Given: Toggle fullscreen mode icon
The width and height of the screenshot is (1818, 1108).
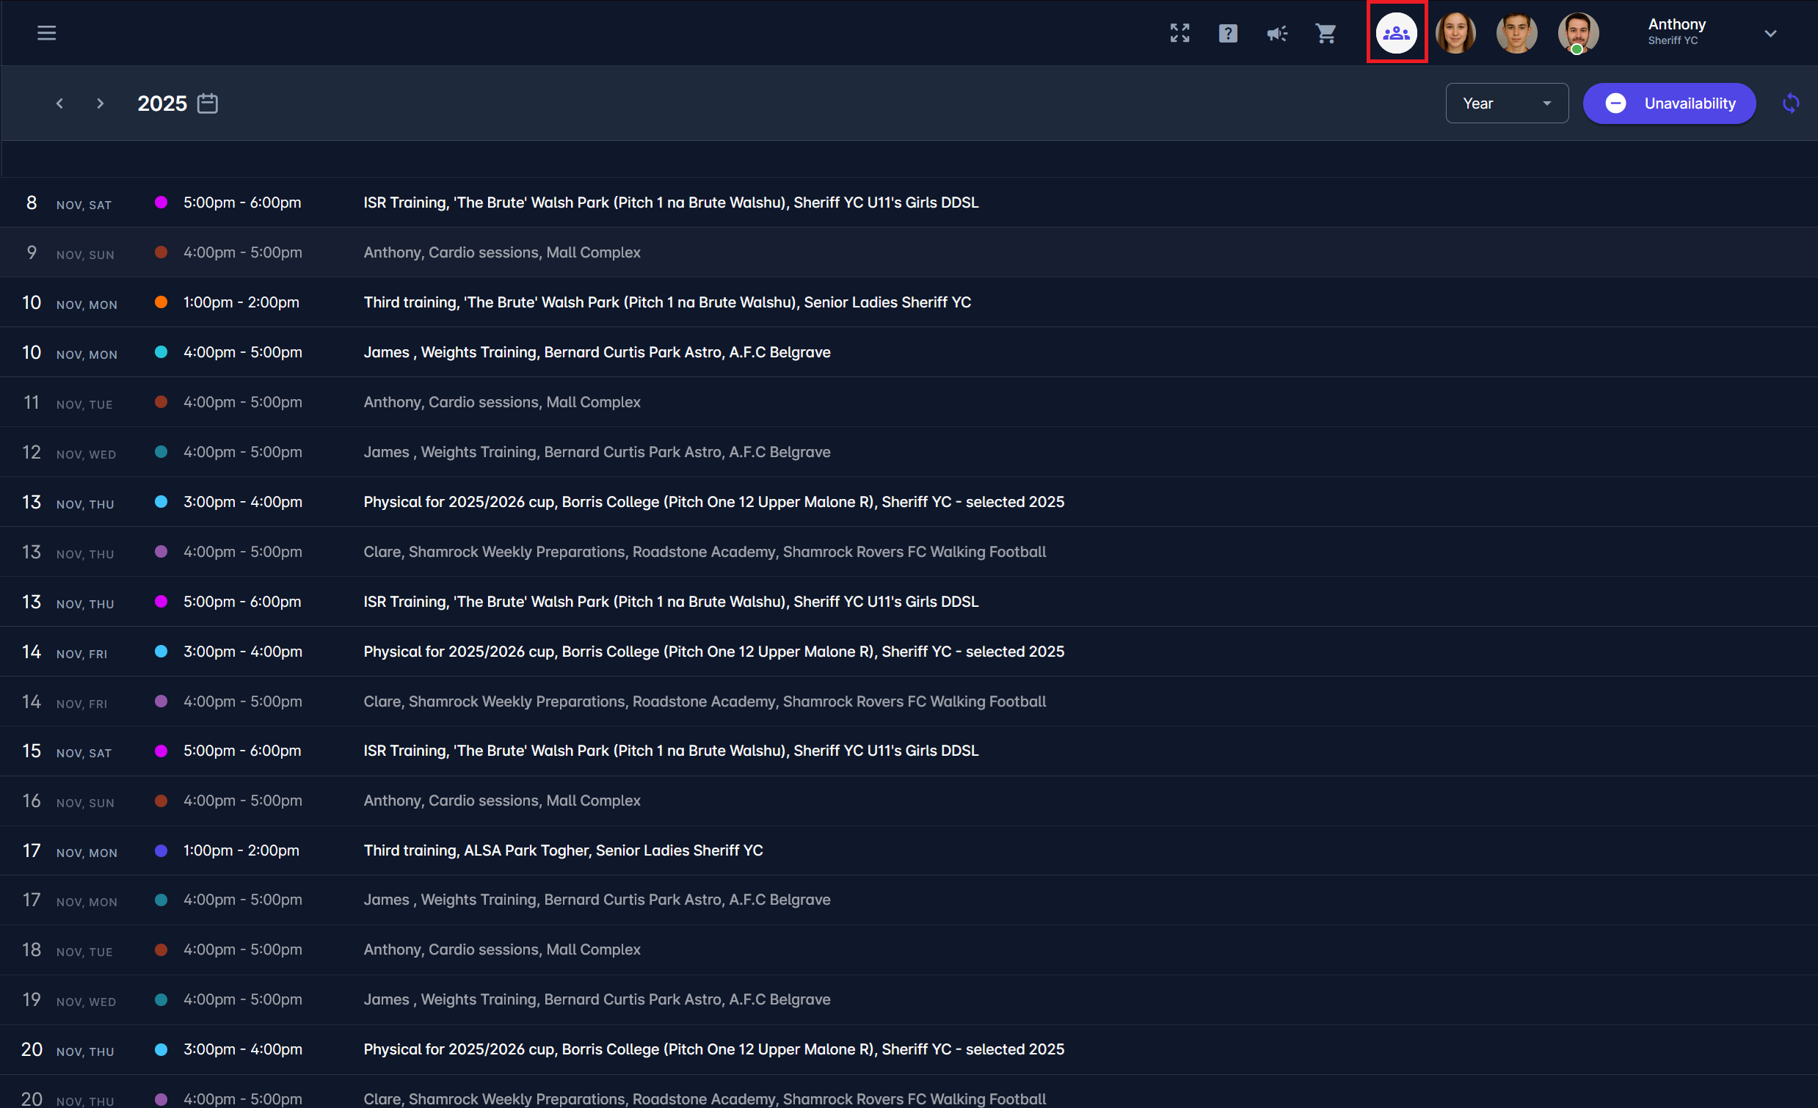Looking at the screenshot, I should tap(1179, 33).
